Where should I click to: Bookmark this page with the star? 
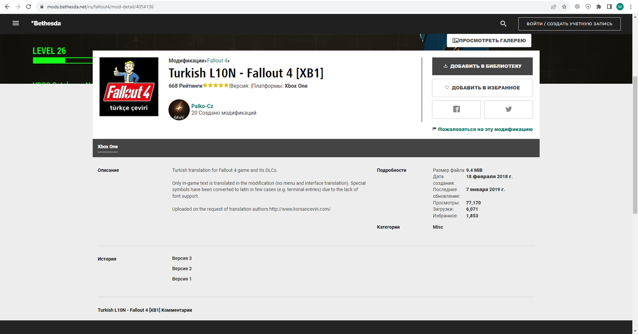[564, 7]
